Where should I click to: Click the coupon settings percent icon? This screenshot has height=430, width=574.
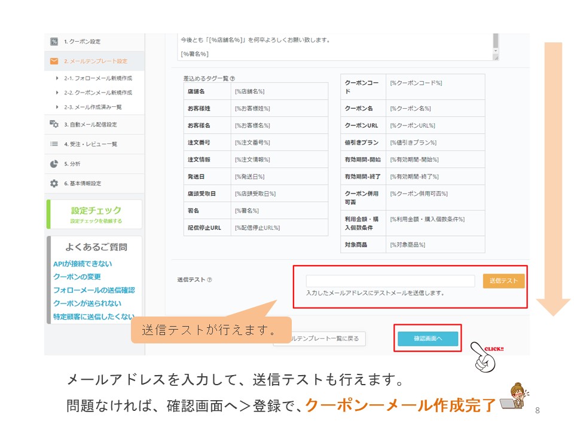(x=54, y=41)
